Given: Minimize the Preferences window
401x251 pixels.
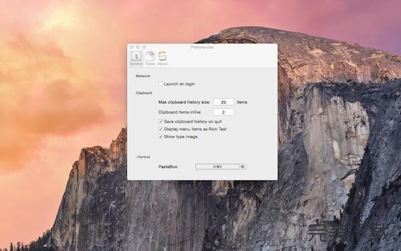Looking at the screenshot, I should click(138, 47).
